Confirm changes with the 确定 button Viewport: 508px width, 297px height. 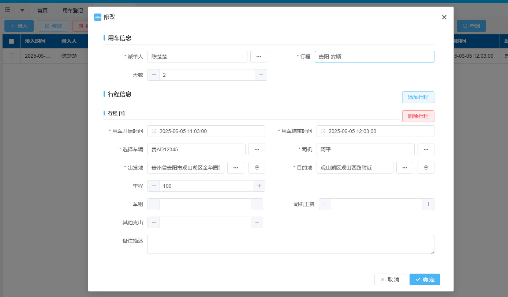tap(425, 279)
